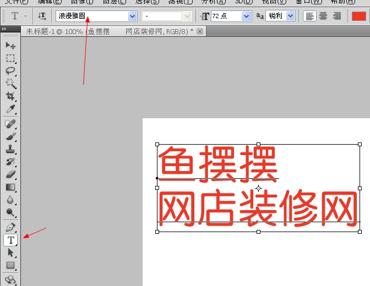Toggle text orientation in options bar

pos(42,16)
